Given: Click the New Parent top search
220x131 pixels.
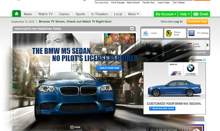Looking at the screenshot, I should pyautogui.click(x=133, y=3).
